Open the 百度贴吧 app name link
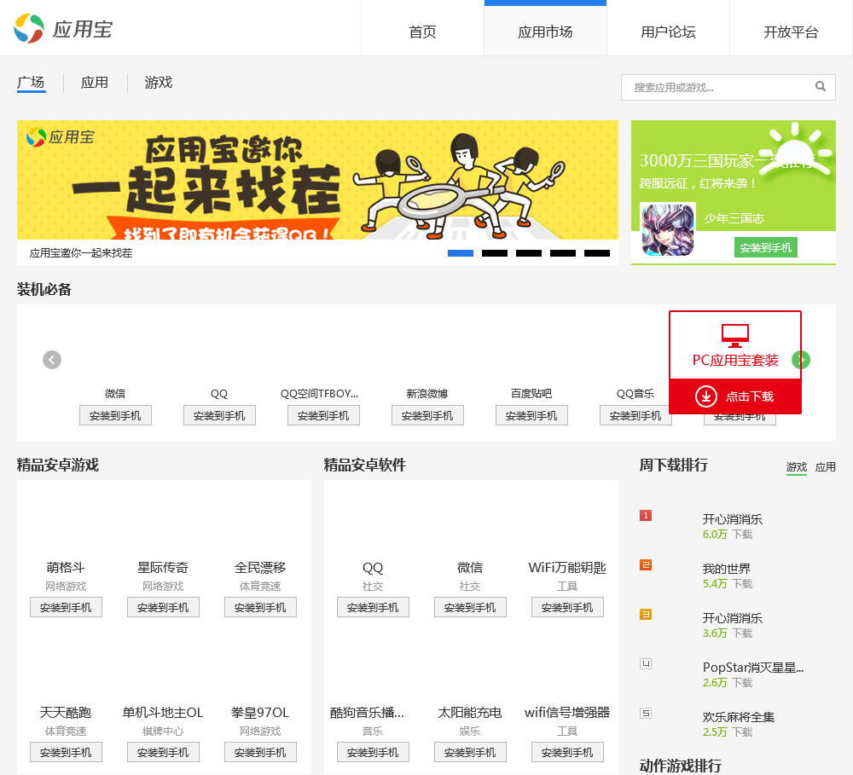Viewport: 853px width, 775px height. 531,393
